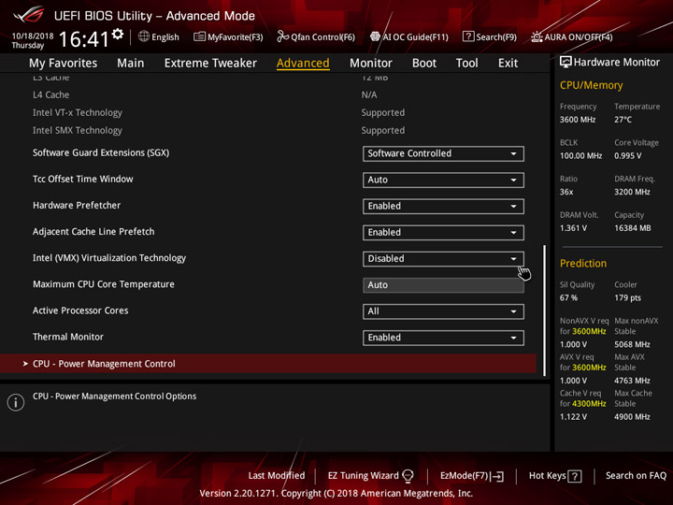Click the Prediction section heading

(583, 263)
